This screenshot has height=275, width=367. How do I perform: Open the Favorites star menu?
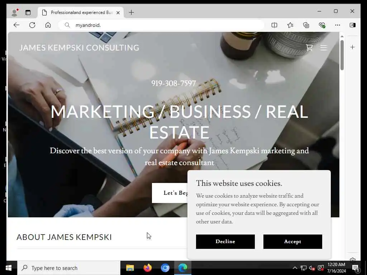point(290,25)
